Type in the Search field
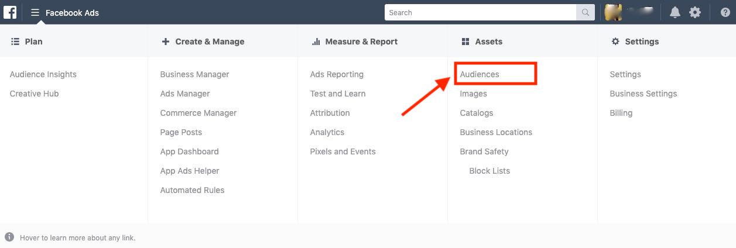The width and height of the screenshot is (736, 248). coord(480,12)
